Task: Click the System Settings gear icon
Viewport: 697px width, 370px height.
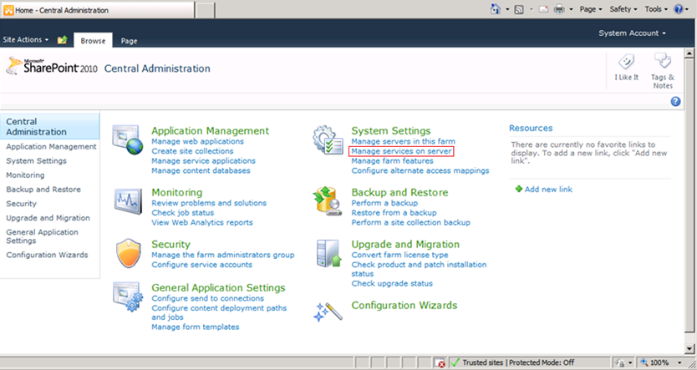Action: 328,140
